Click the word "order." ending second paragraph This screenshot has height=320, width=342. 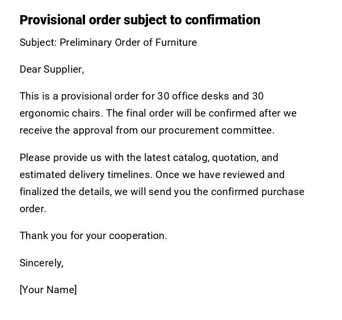click(x=33, y=209)
